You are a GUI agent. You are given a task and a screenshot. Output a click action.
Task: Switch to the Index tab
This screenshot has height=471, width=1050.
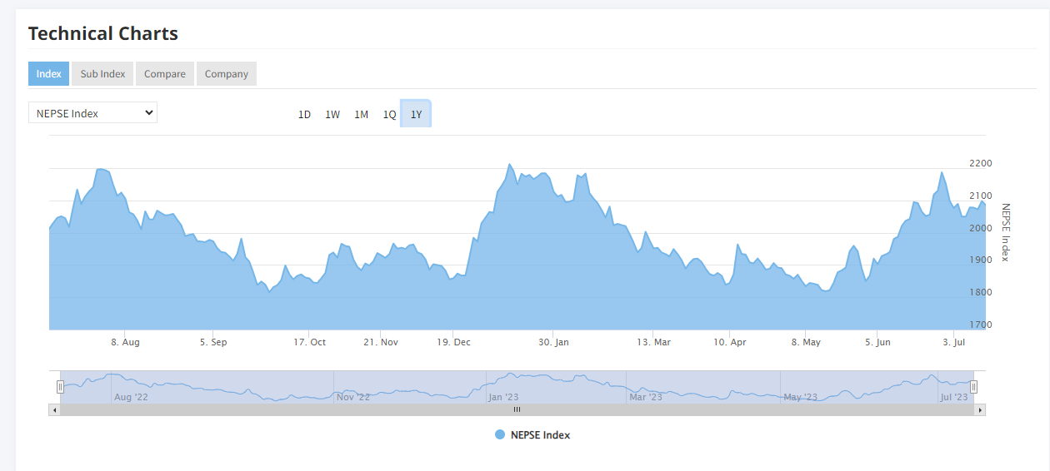pos(48,73)
